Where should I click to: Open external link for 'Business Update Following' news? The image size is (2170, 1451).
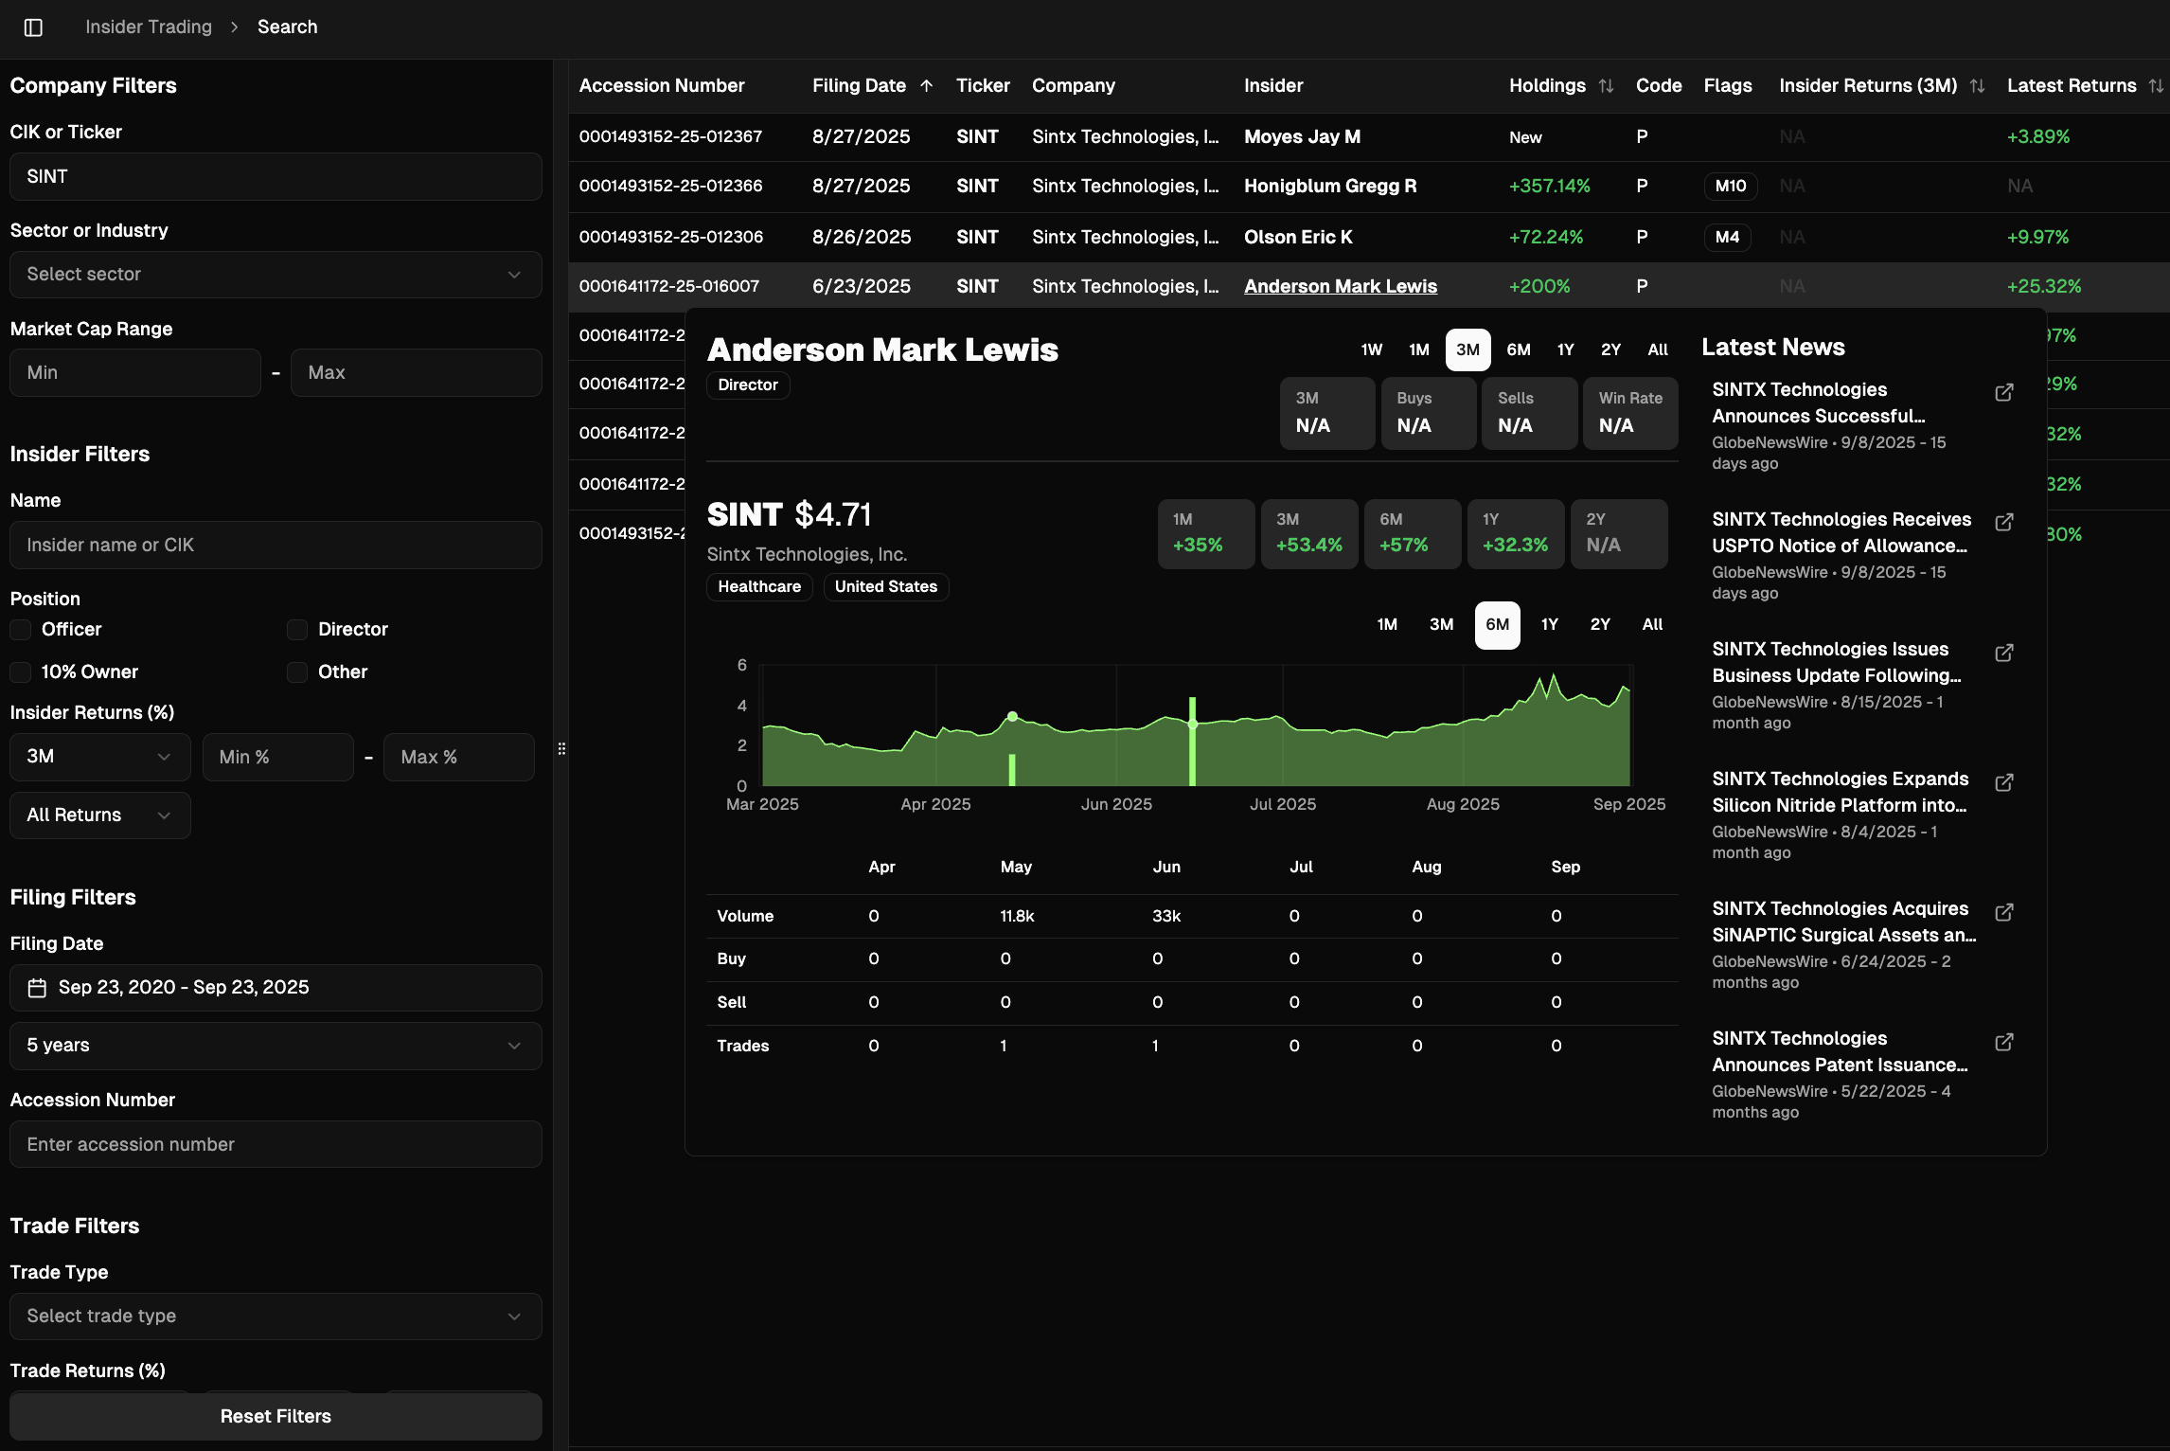[x=2004, y=653]
